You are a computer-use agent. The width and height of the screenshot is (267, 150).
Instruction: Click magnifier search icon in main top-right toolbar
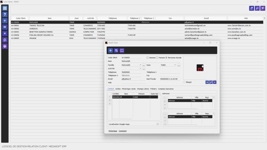point(257,8)
